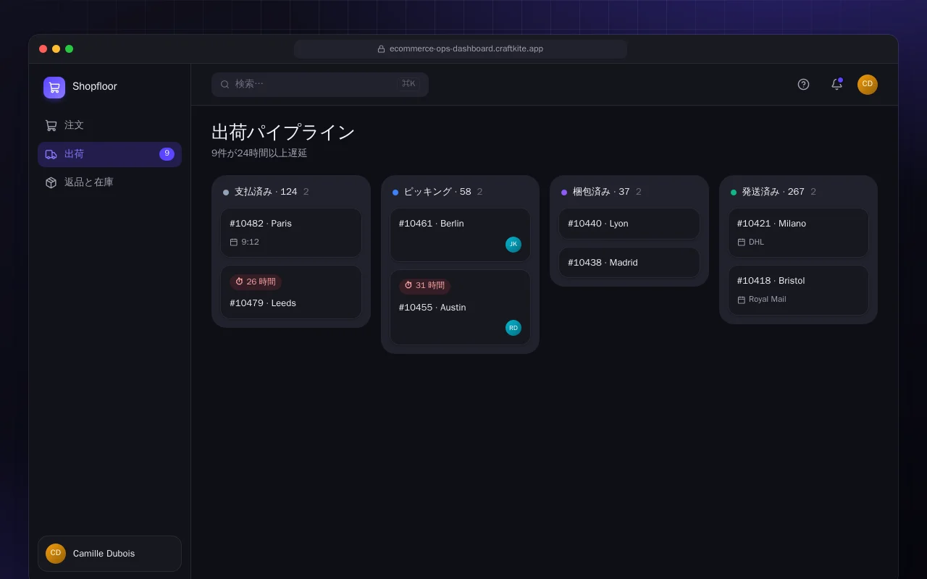Click the lock icon in address bar
This screenshot has width=927, height=579.
point(381,49)
